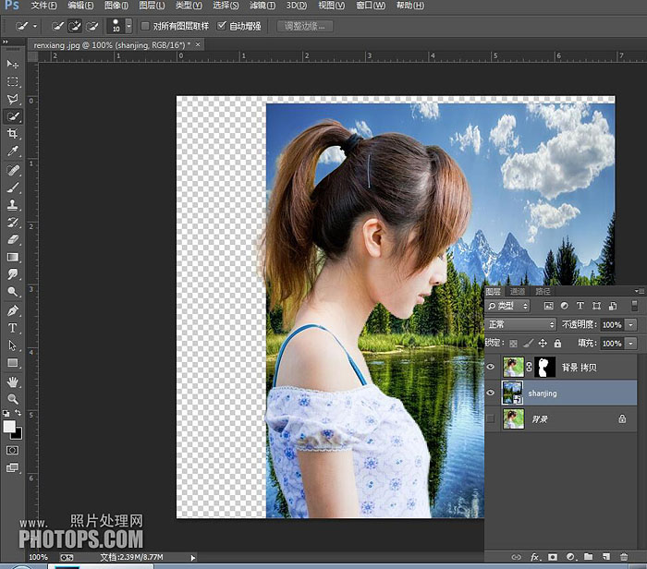Screen dimensions: 647x569
Task: Select the Healing Brush tool
Action: point(12,170)
